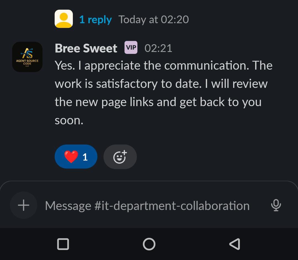Tap the red heart emoji in reaction pill

[71, 156]
